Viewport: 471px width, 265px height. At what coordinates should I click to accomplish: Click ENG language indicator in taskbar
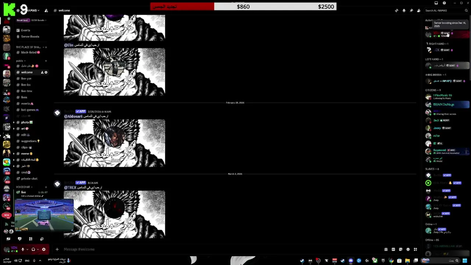27,261
